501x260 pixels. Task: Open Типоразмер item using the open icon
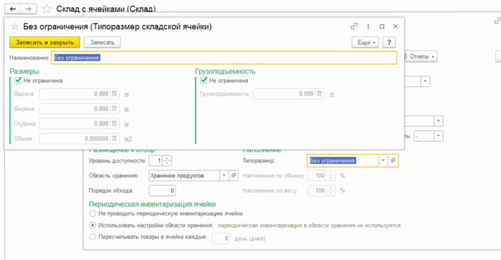click(393, 160)
